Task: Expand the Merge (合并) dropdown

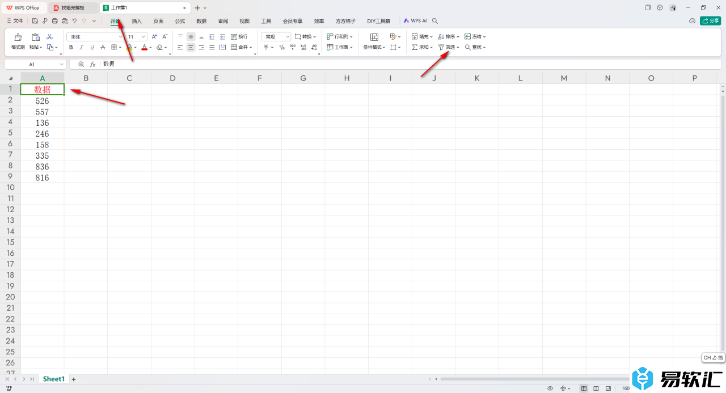Action: pyautogui.click(x=251, y=47)
